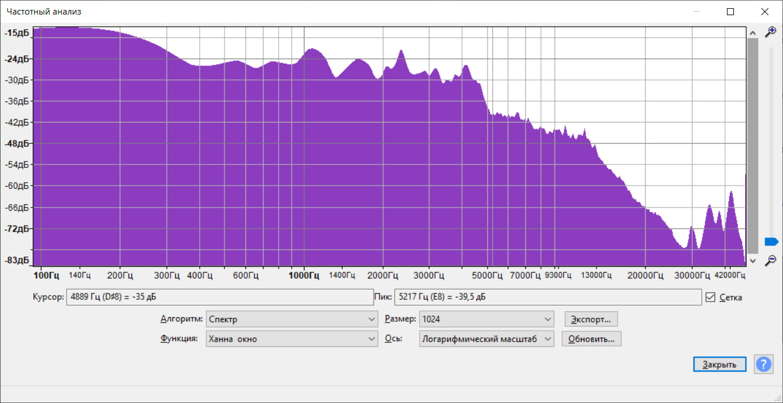Click the zoom out magnifier icon
Image resolution: width=783 pixels, height=403 pixels.
pyautogui.click(x=771, y=260)
